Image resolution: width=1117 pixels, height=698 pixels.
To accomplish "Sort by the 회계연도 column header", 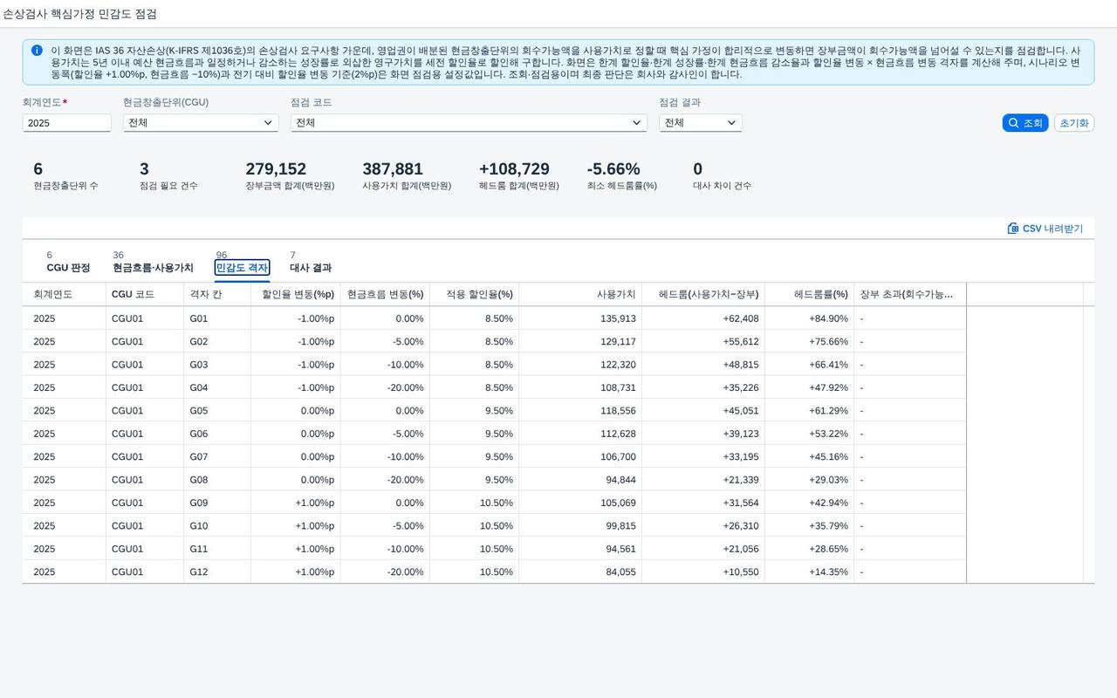I will click(64, 294).
